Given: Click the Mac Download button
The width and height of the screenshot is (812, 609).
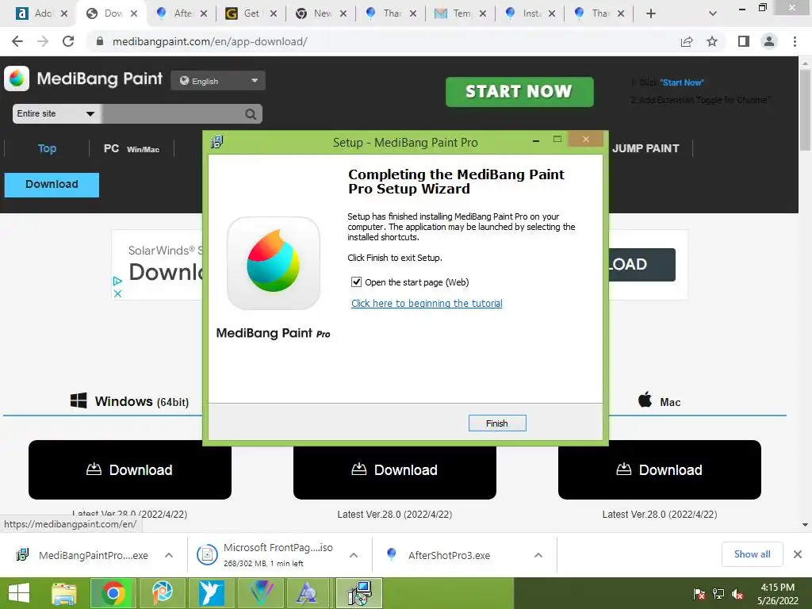Looking at the screenshot, I should pos(660,469).
